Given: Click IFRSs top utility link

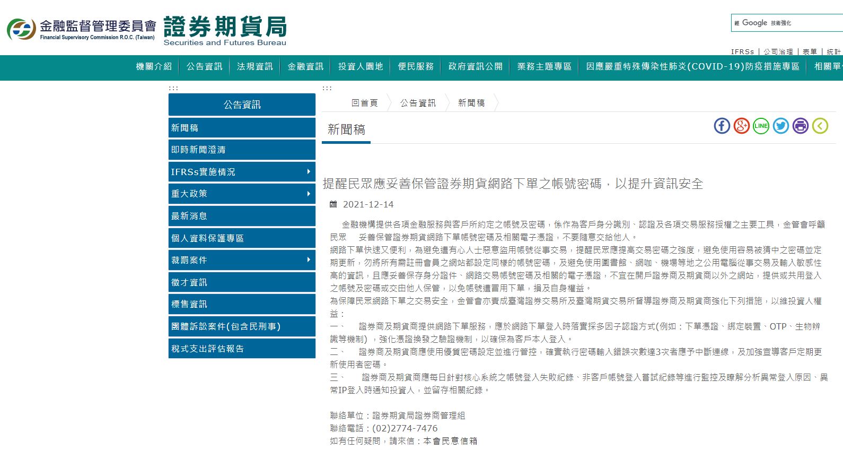Looking at the screenshot, I should pos(742,51).
